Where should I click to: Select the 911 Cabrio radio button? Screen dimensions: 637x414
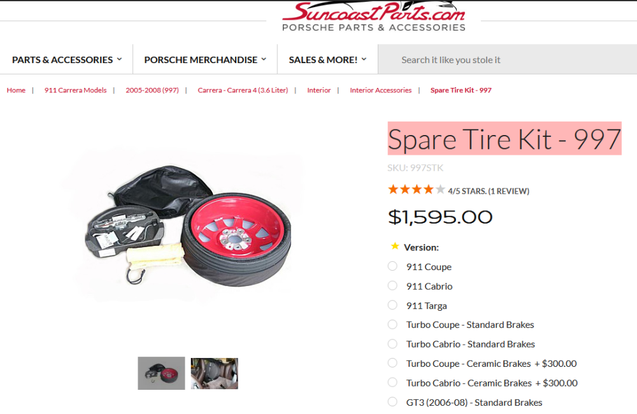pos(392,285)
